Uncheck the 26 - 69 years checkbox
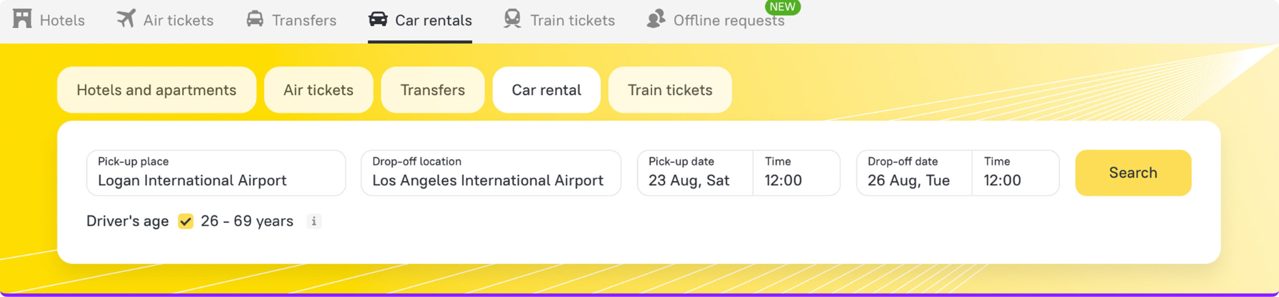 (186, 221)
